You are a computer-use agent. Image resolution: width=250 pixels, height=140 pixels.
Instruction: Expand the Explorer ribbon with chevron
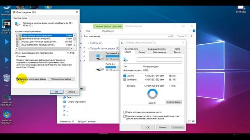click(x=190, y=31)
